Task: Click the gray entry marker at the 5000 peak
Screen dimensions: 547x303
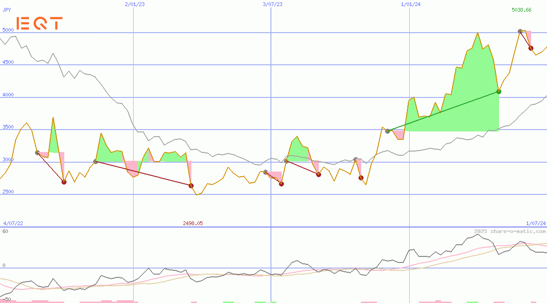Action: tap(520, 31)
